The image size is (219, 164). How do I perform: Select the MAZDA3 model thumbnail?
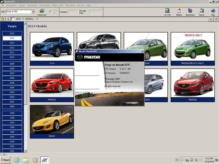pos(52,85)
